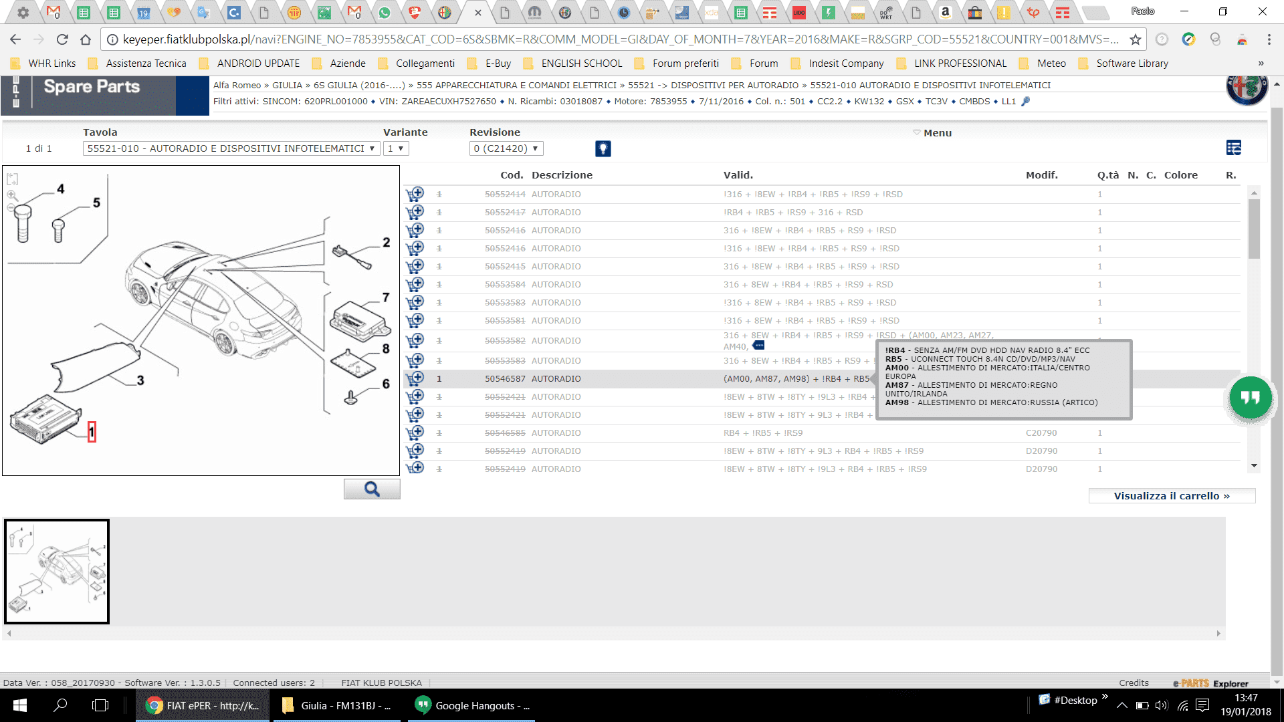Open the Software Library bookmark folder

[x=1123, y=64]
